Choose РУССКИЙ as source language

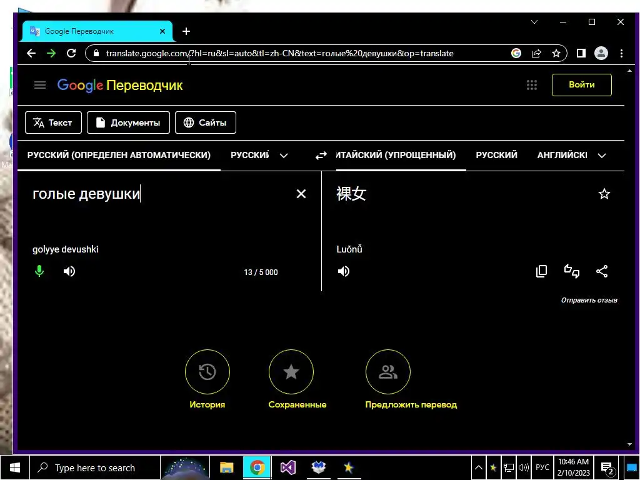click(249, 155)
